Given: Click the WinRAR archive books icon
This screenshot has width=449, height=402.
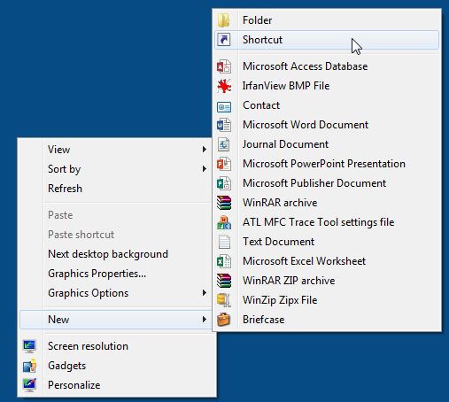Looking at the screenshot, I should [x=224, y=203].
